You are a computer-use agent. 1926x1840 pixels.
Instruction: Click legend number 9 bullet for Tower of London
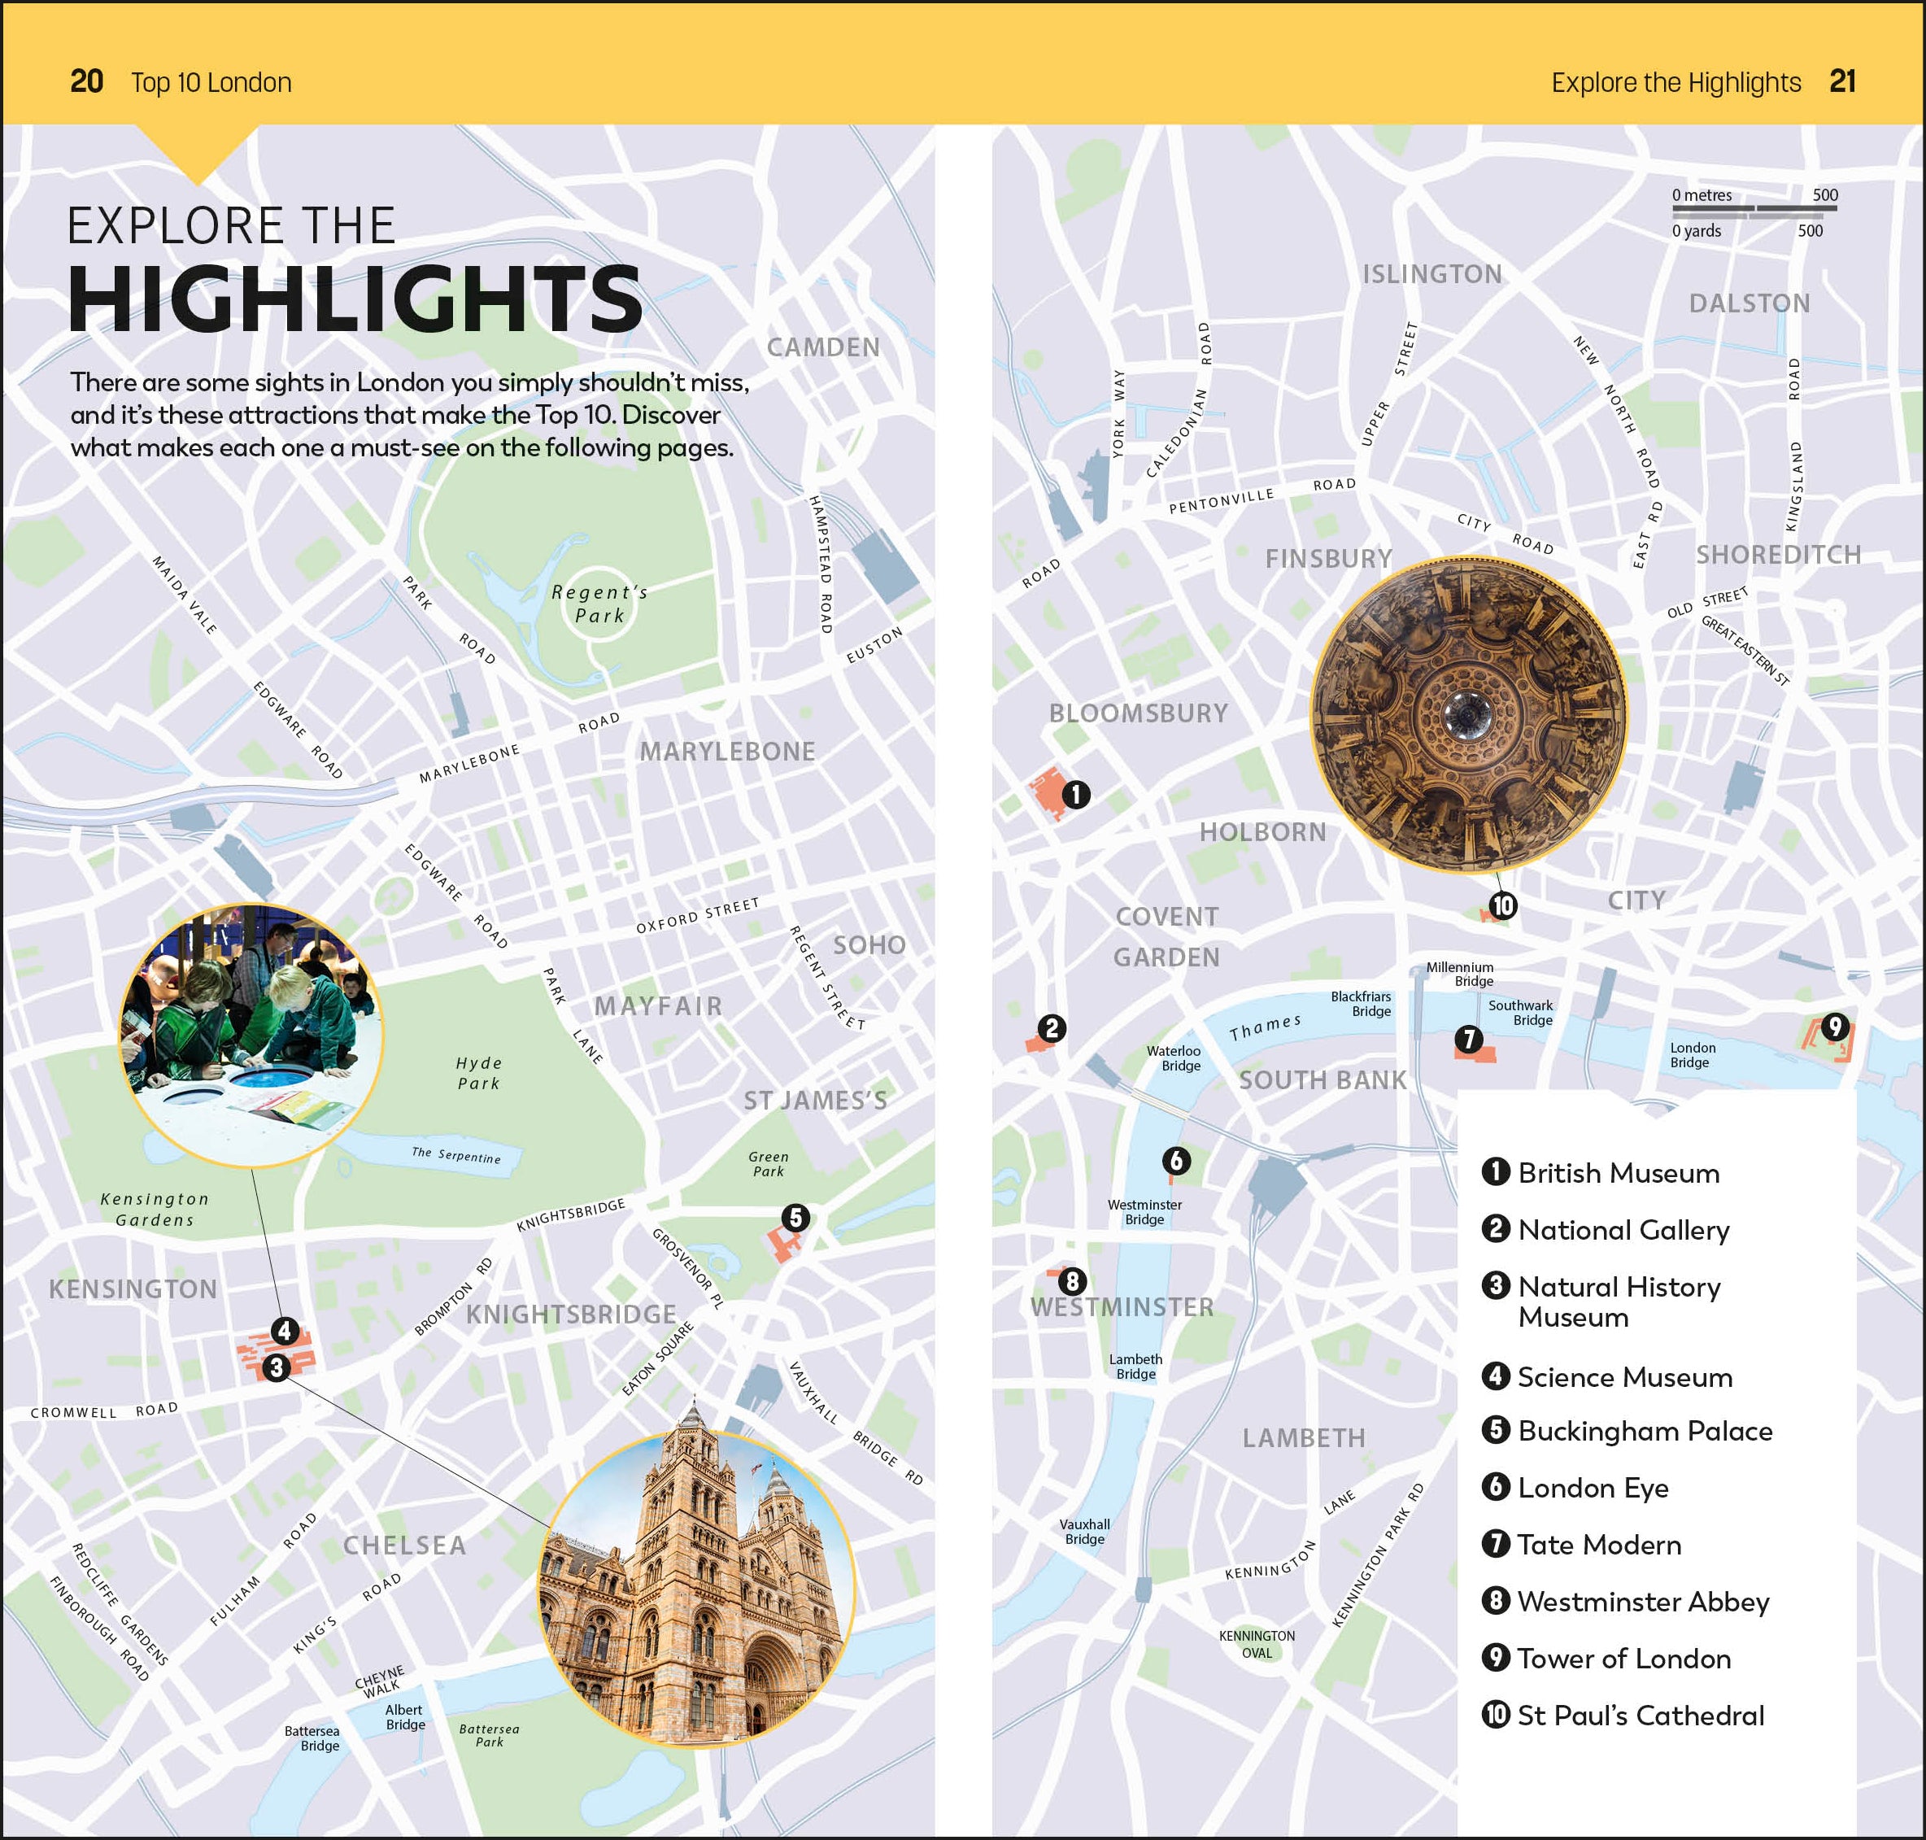pyautogui.click(x=1496, y=1657)
